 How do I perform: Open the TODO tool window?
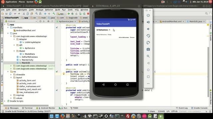(74, 108)
